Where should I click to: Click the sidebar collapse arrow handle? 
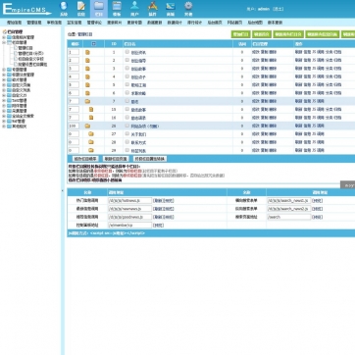tap(63, 190)
